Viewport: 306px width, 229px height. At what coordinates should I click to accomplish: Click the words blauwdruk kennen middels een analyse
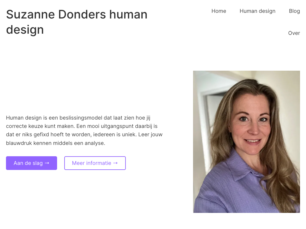tap(56, 143)
